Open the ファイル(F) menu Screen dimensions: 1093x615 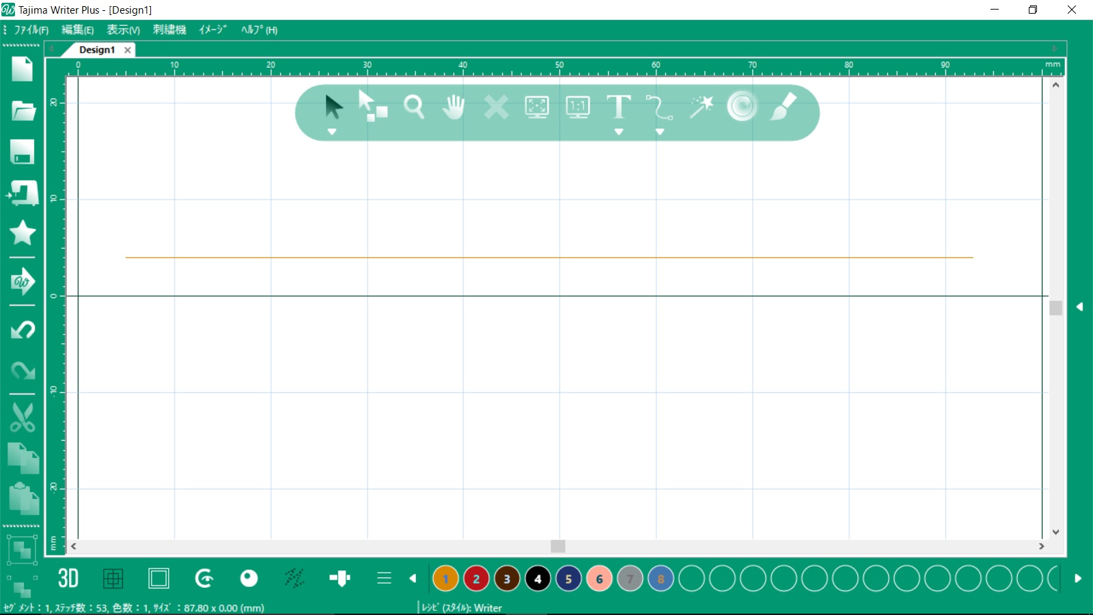tap(31, 30)
